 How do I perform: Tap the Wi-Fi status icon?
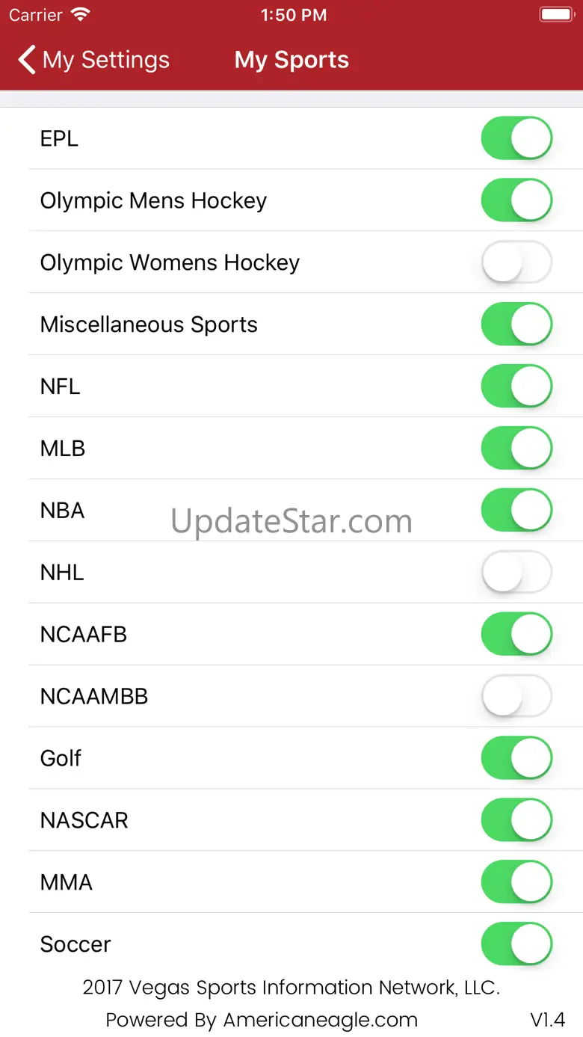[80, 15]
